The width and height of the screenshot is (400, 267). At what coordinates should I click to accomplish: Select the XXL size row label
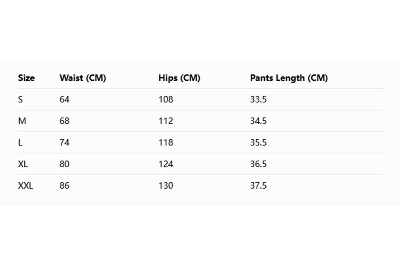click(x=25, y=186)
